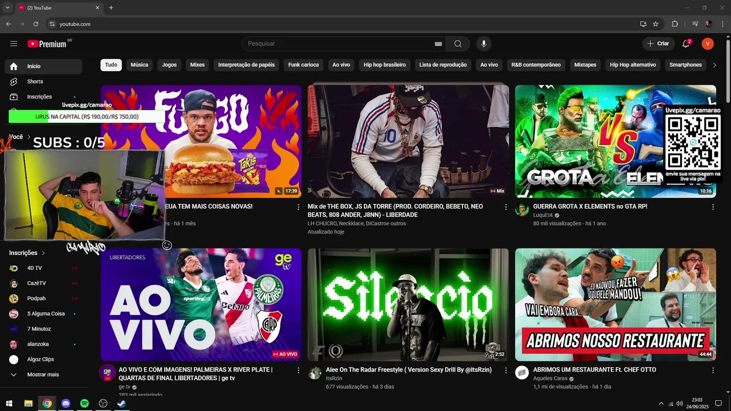This screenshot has height=411, width=731.
Task: Open the AO VIVO Palmeiras thumbnail
Action: click(201, 304)
